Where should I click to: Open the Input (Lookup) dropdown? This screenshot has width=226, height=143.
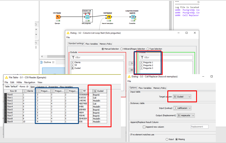coord(183,108)
